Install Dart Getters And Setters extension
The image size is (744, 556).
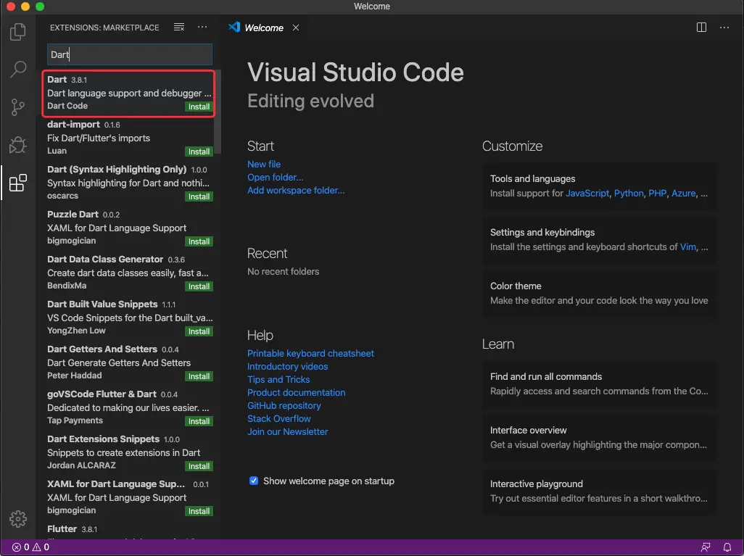199,376
